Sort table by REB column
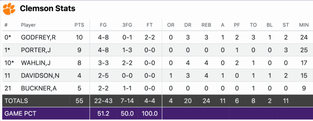The image size is (313, 121). tap(206, 25)
